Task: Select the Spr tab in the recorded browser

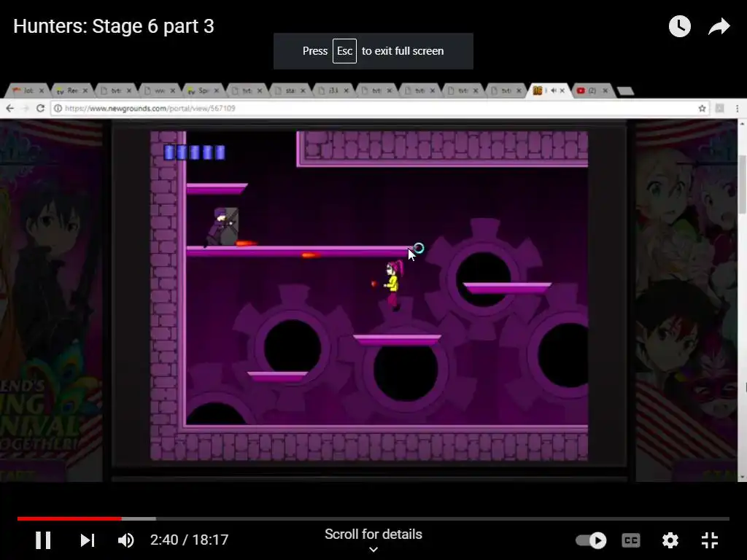Action: tap(203, 90)
